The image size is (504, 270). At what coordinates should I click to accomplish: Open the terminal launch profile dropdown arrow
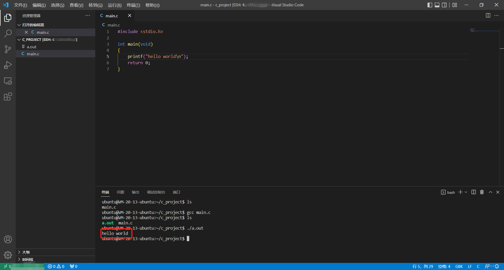pos(466,192)
